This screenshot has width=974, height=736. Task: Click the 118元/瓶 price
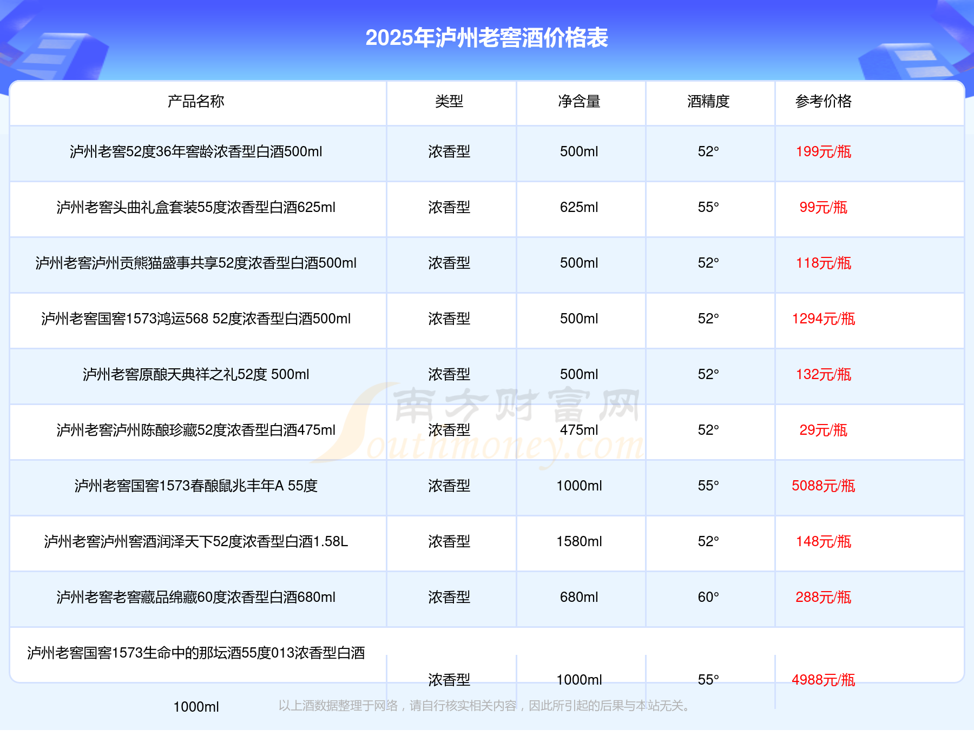pos(824,263)
